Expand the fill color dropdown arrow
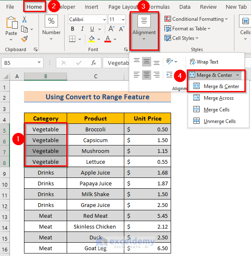The width and height of the screenshot is (251, 256). pos(99,39)
